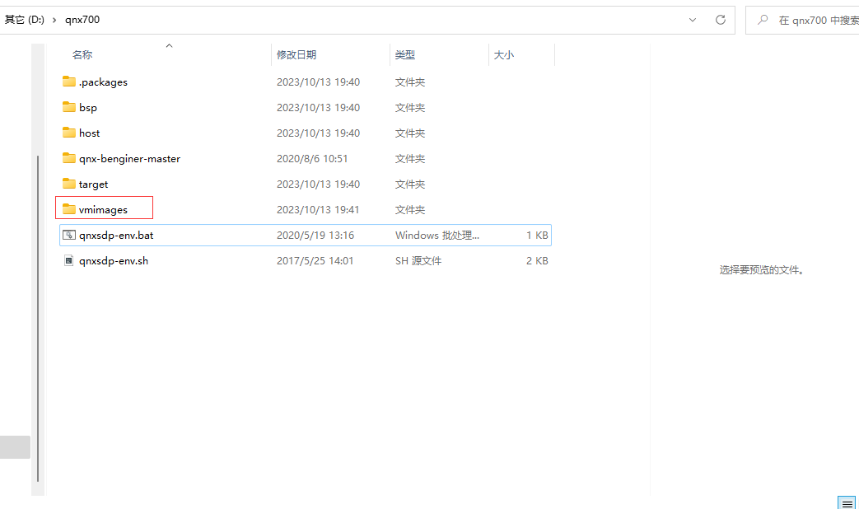Image resolution: width=859 pixels, height=509 pixels.
Task: Click the refresh button in address bar
Action: coord(720,19)
